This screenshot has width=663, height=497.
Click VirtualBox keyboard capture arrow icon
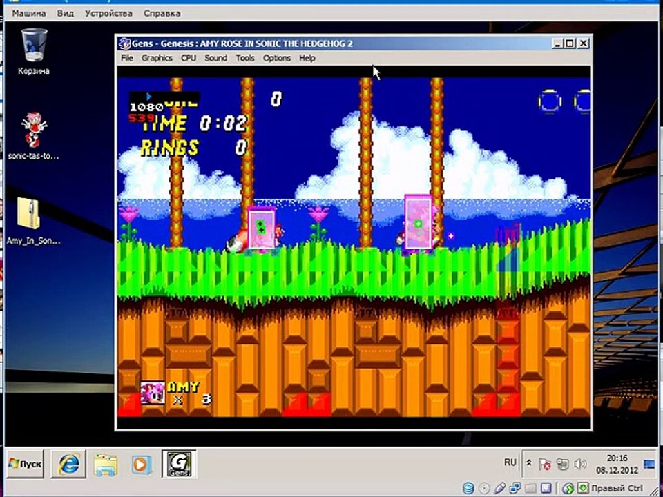click(x=583, y=488)
